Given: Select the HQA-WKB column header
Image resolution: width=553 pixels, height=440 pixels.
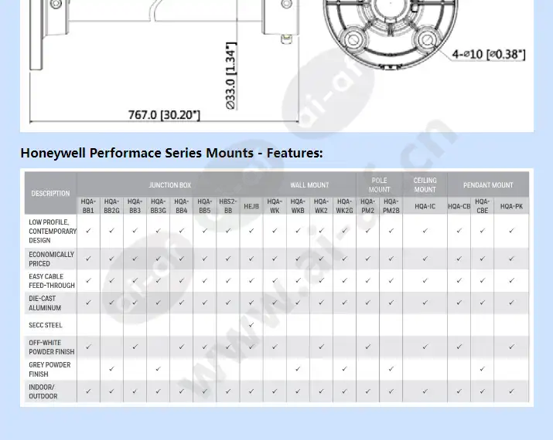Looking at the screenshot, I should click(x=298, y=206).
